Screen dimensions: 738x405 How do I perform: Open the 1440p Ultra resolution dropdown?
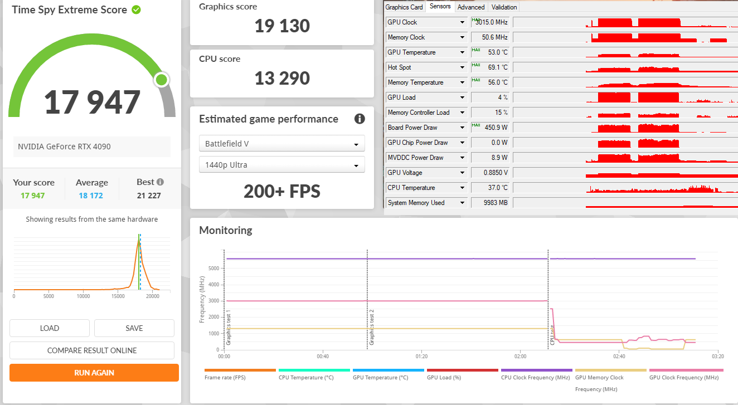282,164
